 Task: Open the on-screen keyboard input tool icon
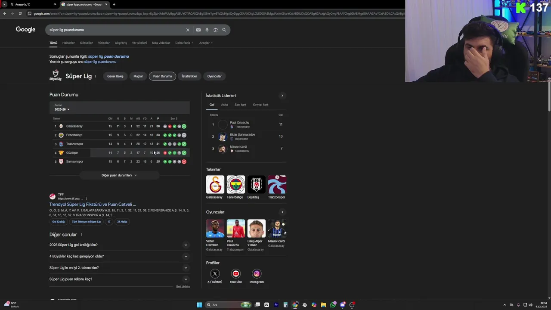198,30
